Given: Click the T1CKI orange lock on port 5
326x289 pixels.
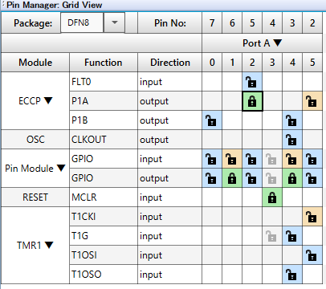Looking at the screenshot, I should 312,217.
